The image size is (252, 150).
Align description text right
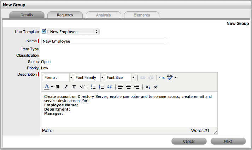pyautogui.click(x=137, y=87)
